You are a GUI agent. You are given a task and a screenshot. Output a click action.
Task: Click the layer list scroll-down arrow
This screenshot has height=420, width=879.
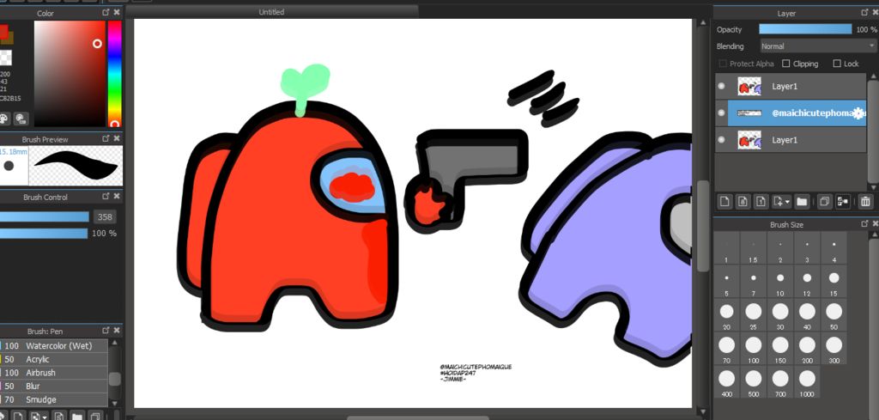click(x=873, y=187)
